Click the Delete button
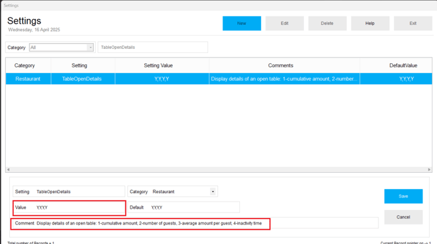Viewport: 437px width, 244px height. [x=327, y=23]
